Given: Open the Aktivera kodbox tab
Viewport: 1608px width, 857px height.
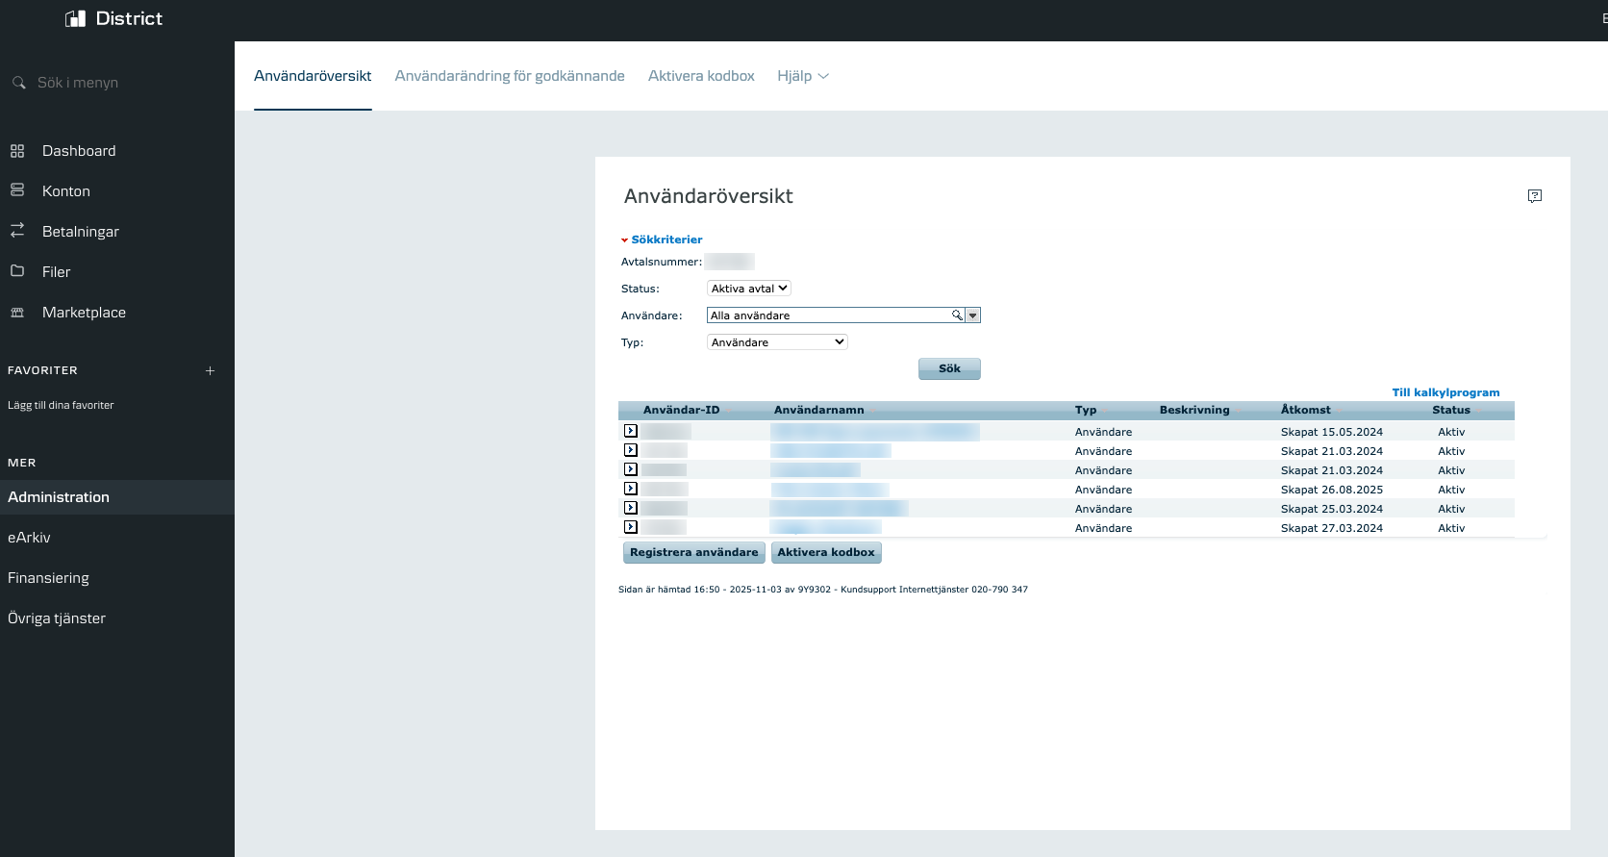Looking at the screenshot, I should (701, 76).
